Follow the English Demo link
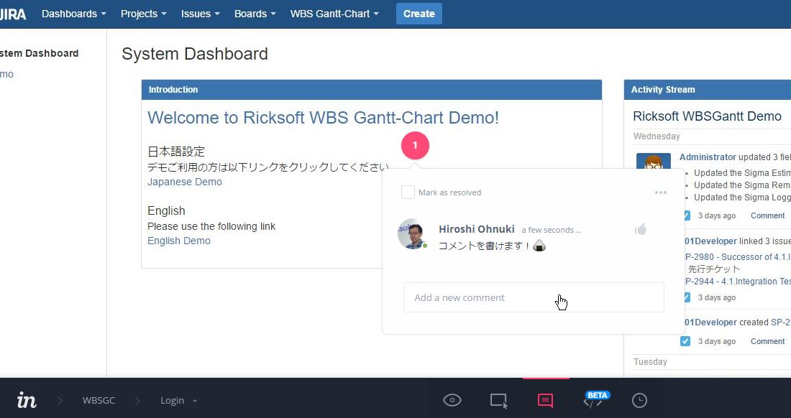 pos(178,241)
